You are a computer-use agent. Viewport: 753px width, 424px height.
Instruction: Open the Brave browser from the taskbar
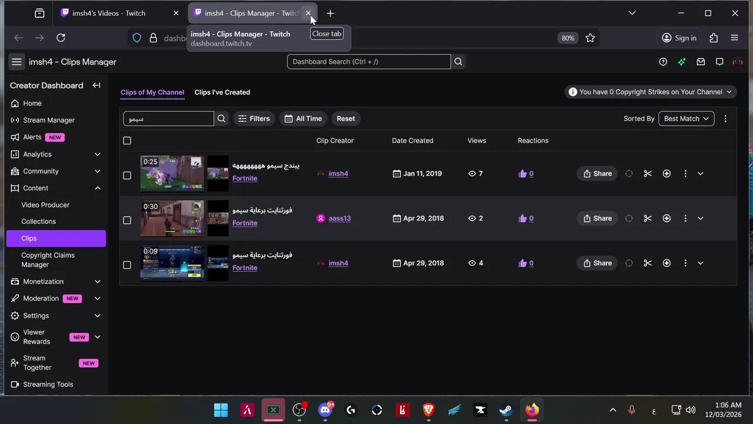tap(428, 410)
